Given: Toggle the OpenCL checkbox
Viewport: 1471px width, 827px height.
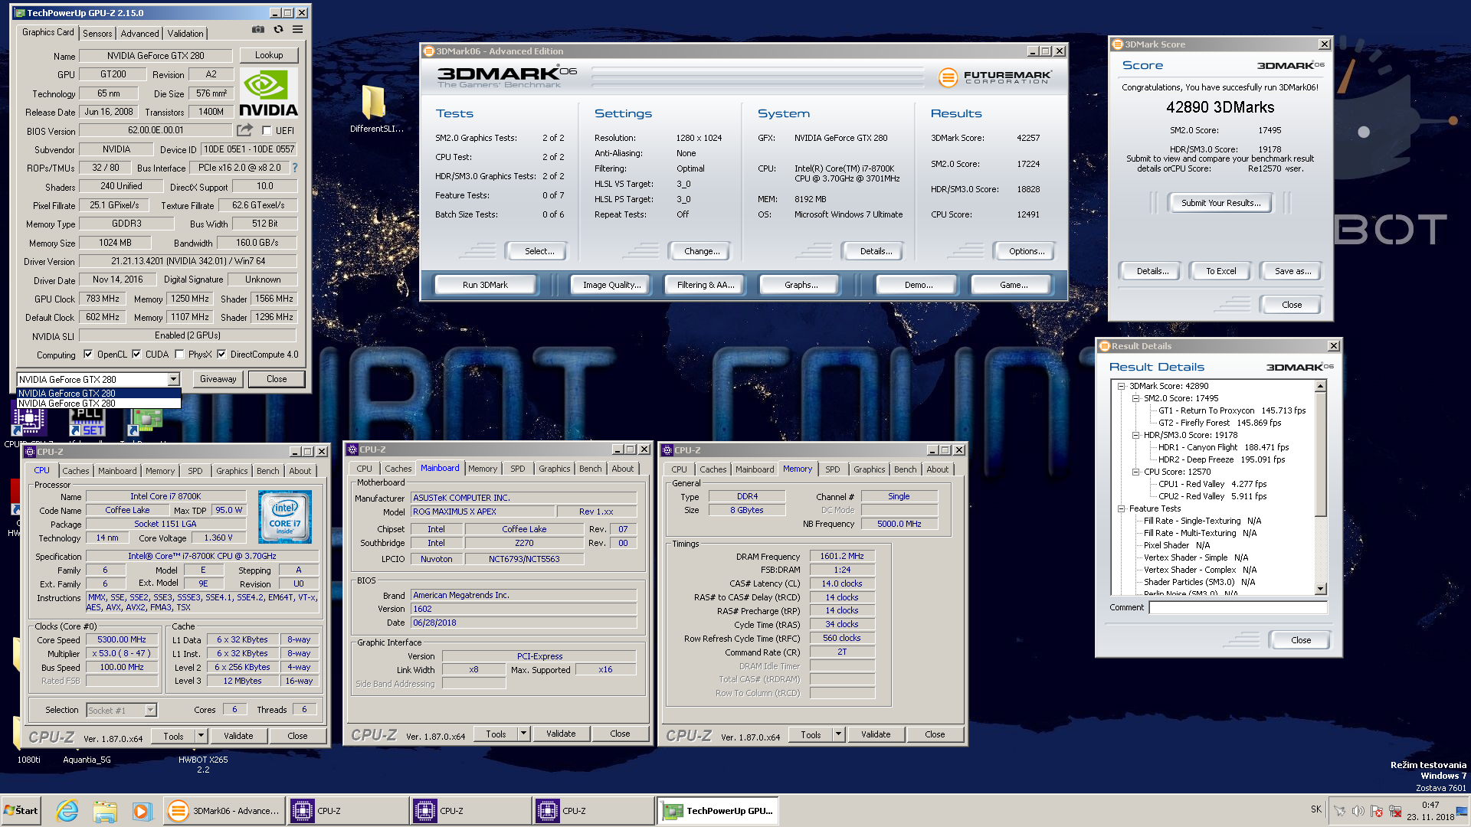Looking at the screenshot, I should [88, 355].
